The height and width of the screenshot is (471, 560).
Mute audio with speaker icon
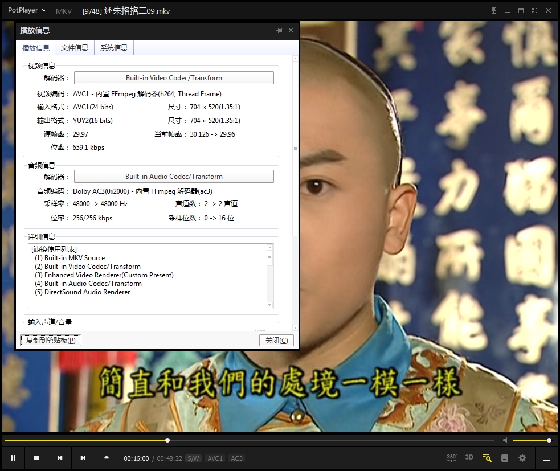point(506,440)
